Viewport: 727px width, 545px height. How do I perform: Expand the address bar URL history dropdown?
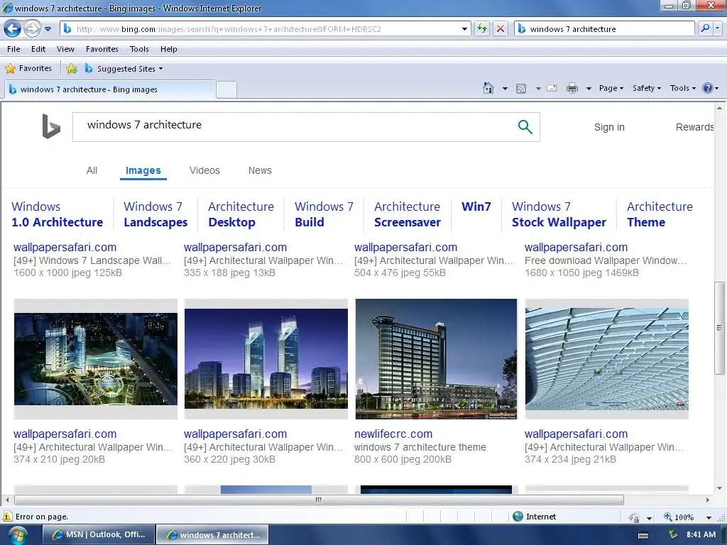click(464, 28)
